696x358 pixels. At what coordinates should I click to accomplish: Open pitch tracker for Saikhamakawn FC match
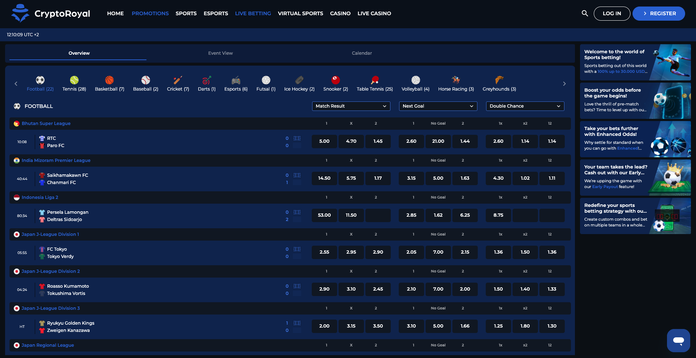tap(297, 175)
